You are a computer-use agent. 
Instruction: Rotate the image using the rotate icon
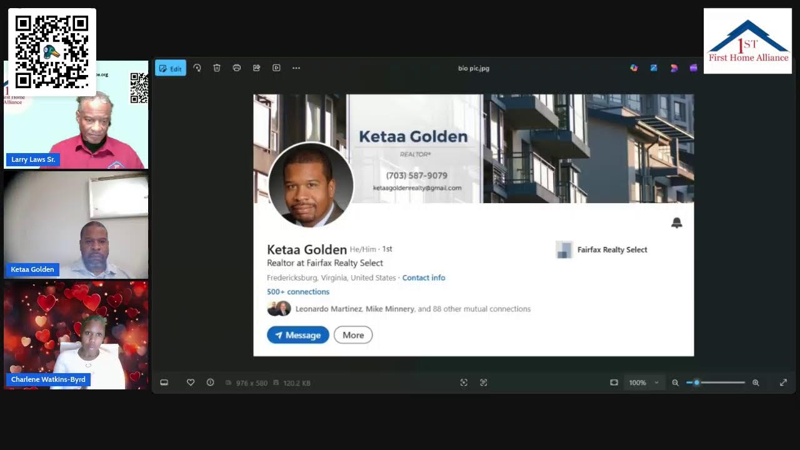pos(197,68)
